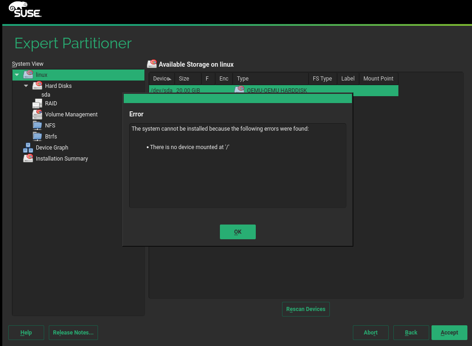Click the NFS folder icon
The image size is (472, 346).
coord(37,126)
